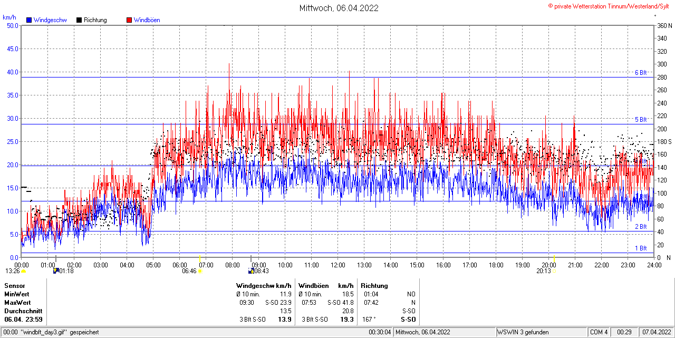Click the 2 Bft level label

click(x=641, y=227)
